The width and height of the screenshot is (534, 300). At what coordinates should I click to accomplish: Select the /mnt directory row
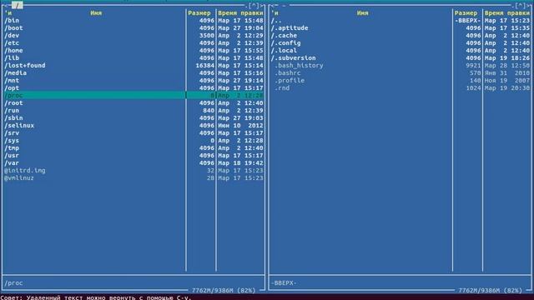[133, 80]
